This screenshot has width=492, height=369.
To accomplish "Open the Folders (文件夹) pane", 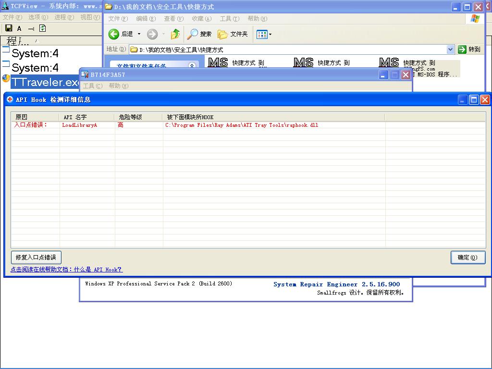I will [233, 34].
